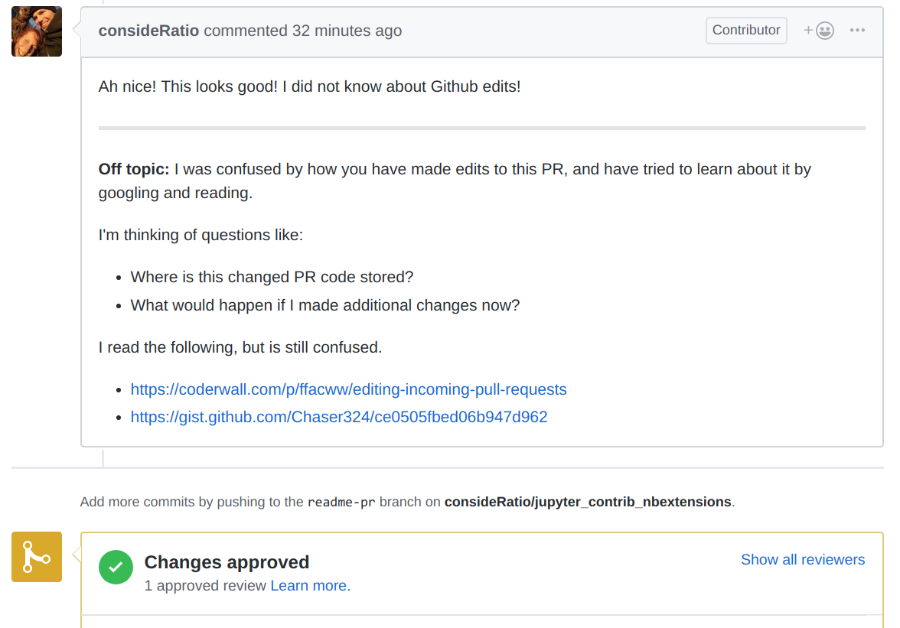This screenshot has height=628, width=900.
Task: Open the comment's three-dot options menu
Action: tap(857, 31)
